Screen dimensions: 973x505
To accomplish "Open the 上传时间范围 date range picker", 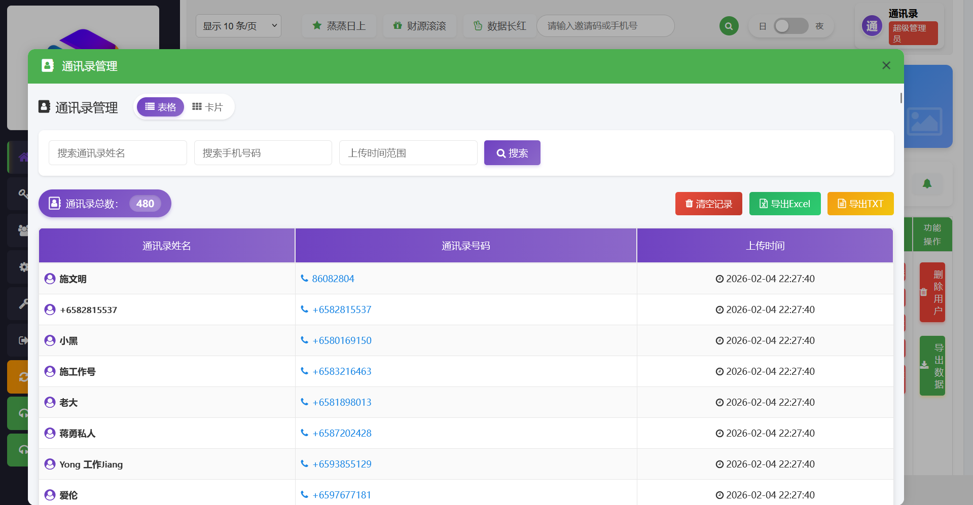I will [408, 153].
